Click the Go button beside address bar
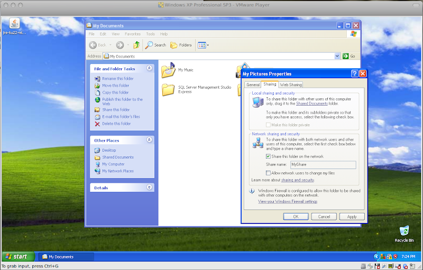This screenshot has width=423, height=270. coord(348,56)
